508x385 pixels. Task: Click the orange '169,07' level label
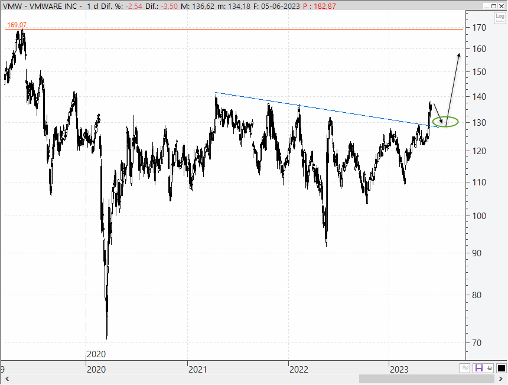17,25
